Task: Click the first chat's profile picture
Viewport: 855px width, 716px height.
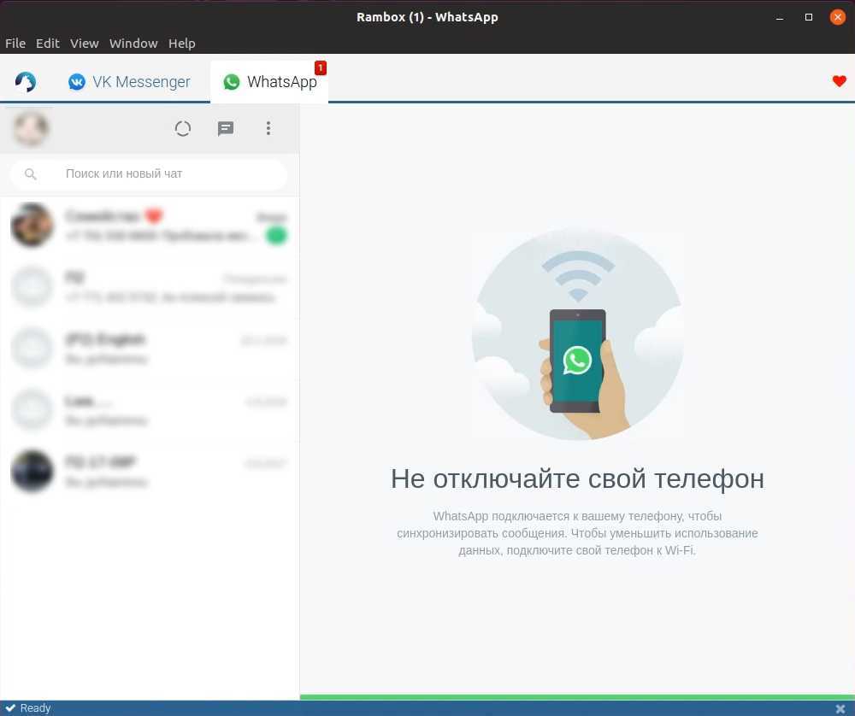Action: tap(32, 225)
